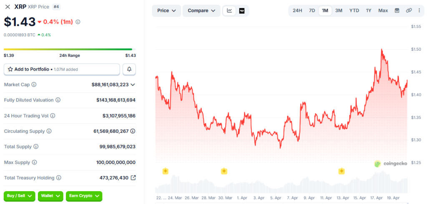Viewport: 427px width, 204px height.
Task: Close the XRP panel with the X icon
Action: pyautogui.click(x=8, y=7)
